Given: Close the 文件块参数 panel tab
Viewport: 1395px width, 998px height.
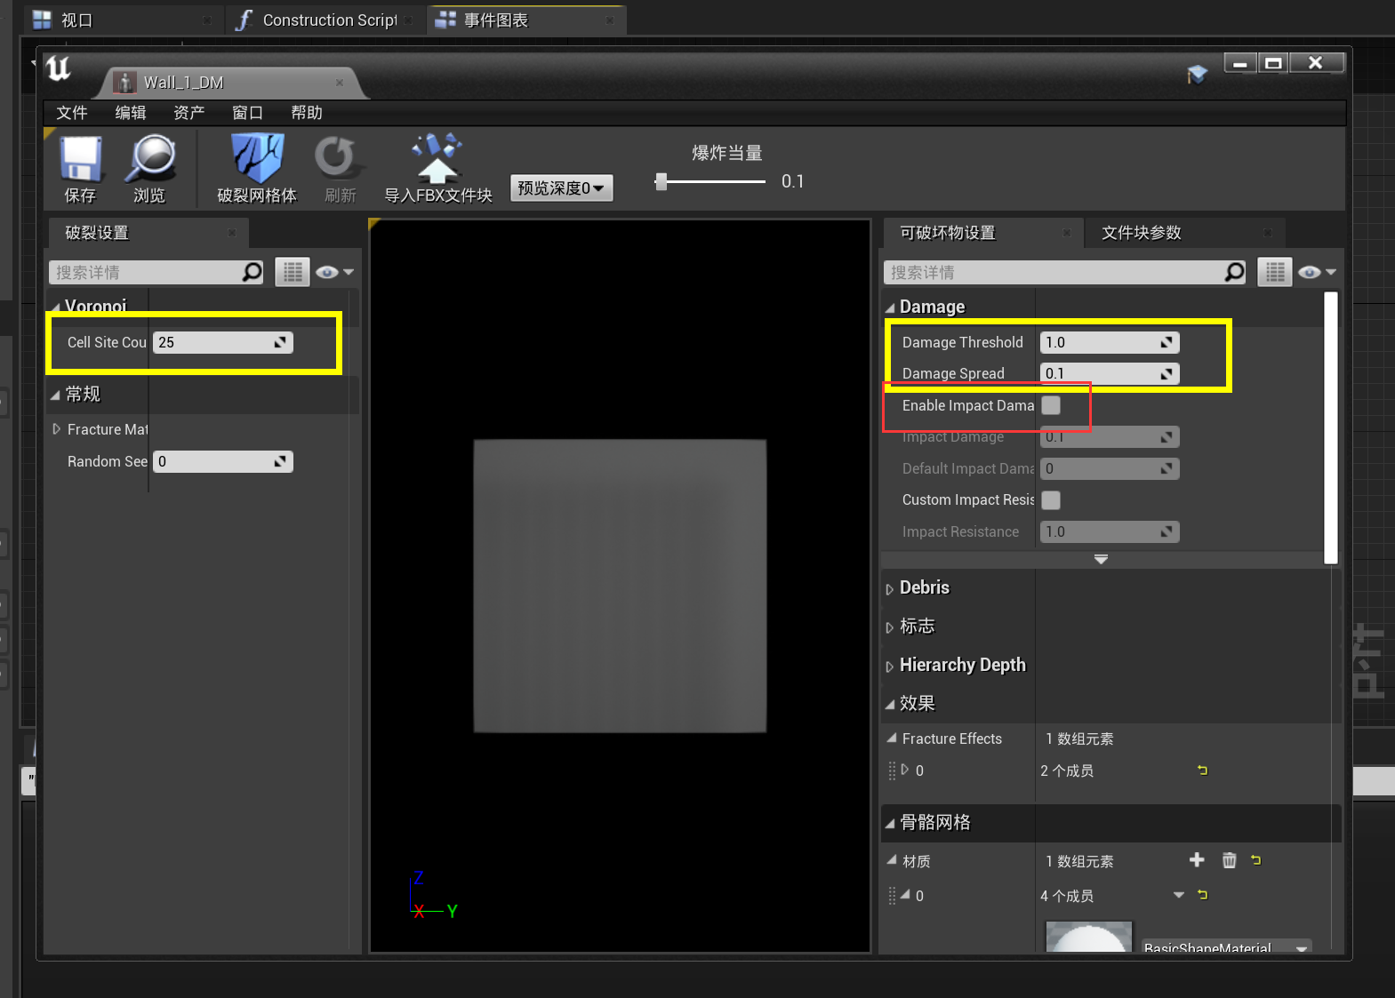Looking at the screenshot, I should pyautogui.click(x=1268, y=233).
